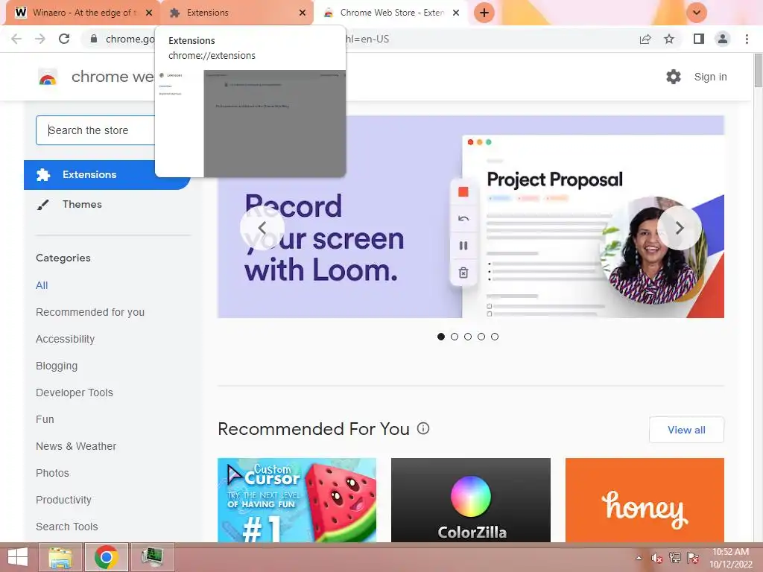Close the Winaero tab
This screenshot has width=763, height=572.
(149, 13)
